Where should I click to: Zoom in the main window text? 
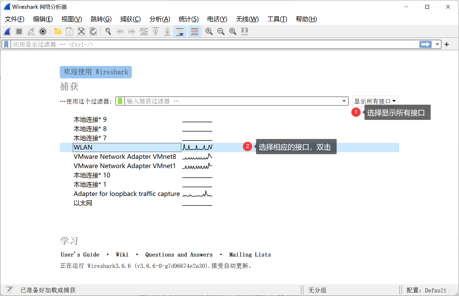(x=209, y=31)
